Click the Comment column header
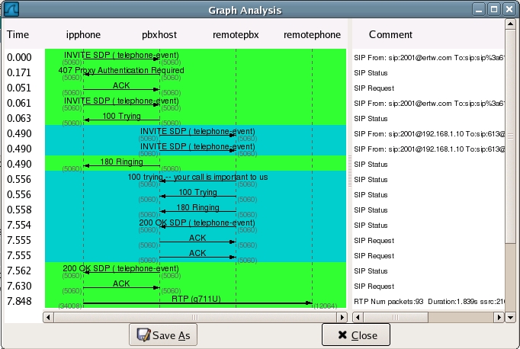Screen dimensions: 520x349 (390, 35)
